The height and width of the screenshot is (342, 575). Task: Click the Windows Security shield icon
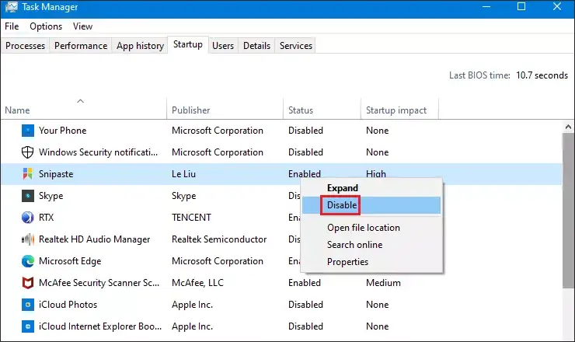[27, 152]
